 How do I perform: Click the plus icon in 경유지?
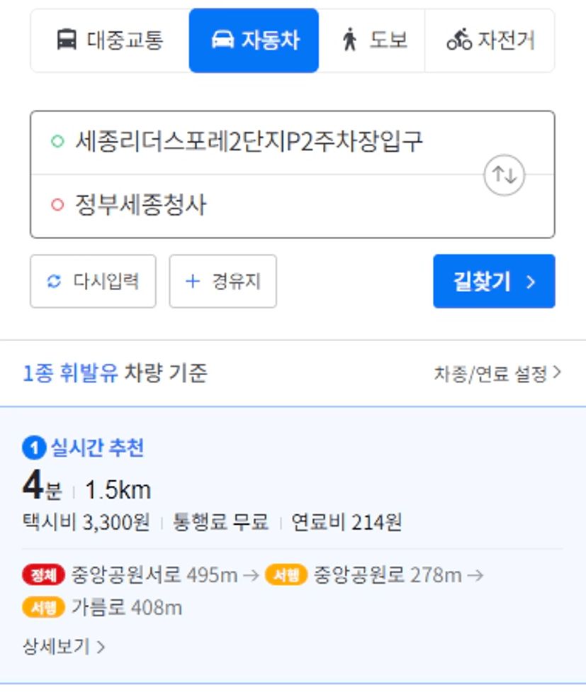pos(193,281)
